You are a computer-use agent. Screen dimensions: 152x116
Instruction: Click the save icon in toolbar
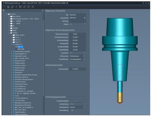8,7
